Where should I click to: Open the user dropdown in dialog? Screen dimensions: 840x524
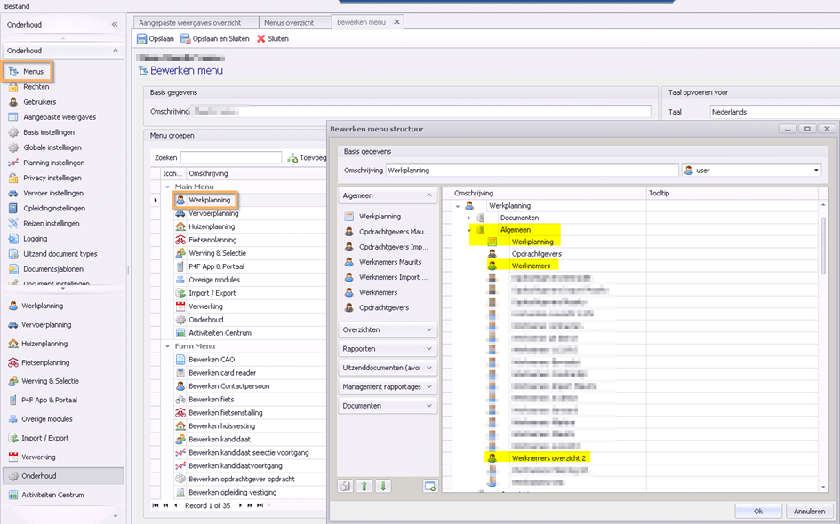coord(815,171)
